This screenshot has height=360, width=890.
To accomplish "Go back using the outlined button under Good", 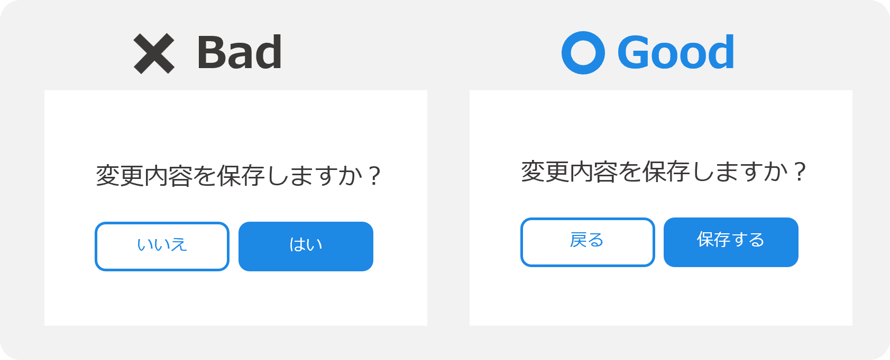I will [x=588, y=242].
